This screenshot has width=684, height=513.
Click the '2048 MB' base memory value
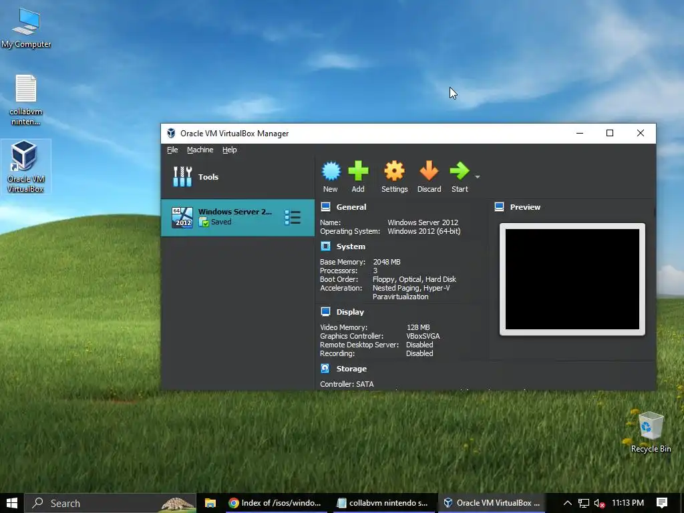(387, 262)
